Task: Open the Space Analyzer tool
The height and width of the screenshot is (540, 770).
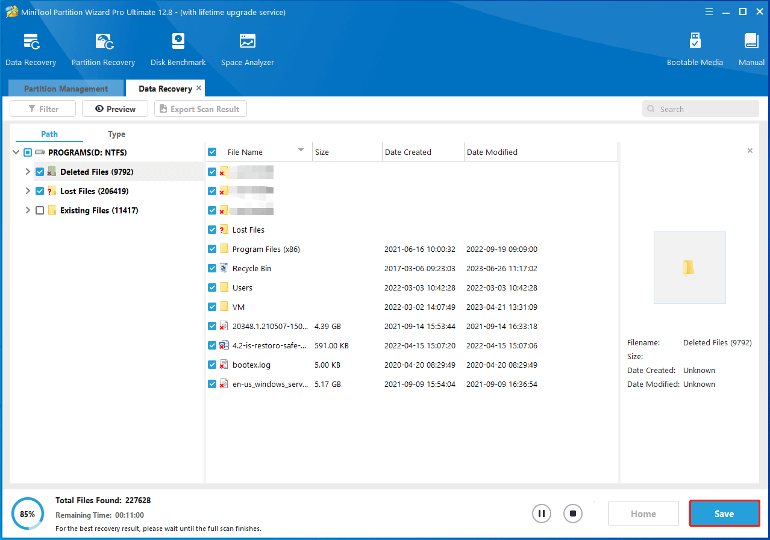Action: [x=248, y=49]
